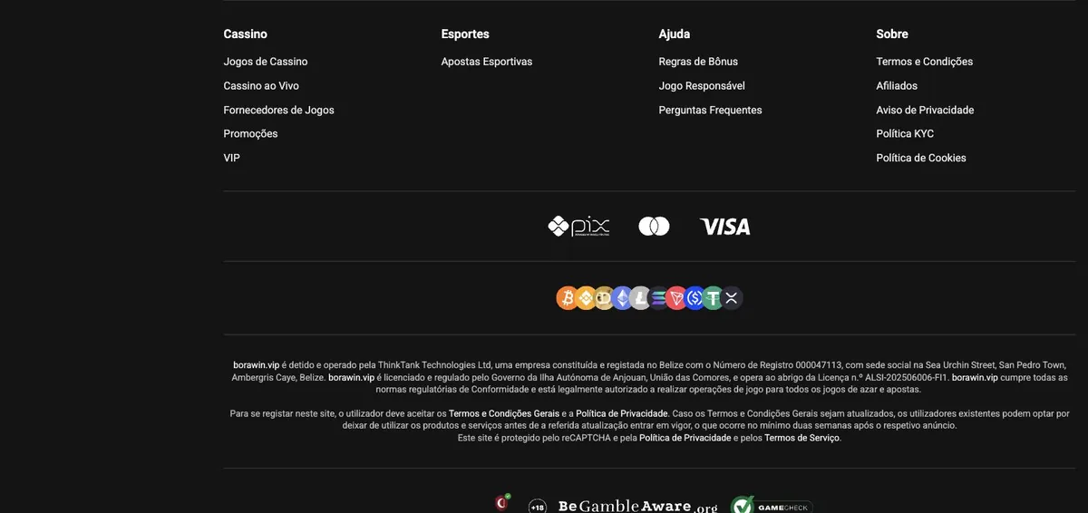This screenshot has height=513, width=1088.
Task: Click Termos de Serviço reCAPTCHA link
Action: [802, 438]
